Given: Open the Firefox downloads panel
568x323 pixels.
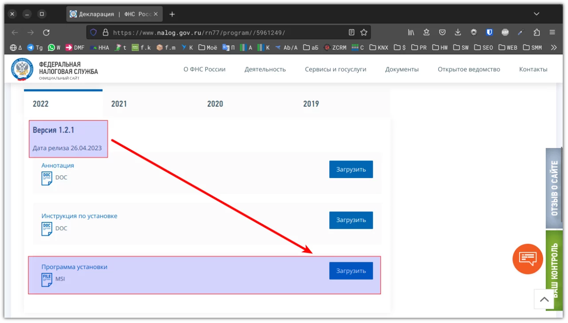Looking at the screenshot, I should coord(458,32).
